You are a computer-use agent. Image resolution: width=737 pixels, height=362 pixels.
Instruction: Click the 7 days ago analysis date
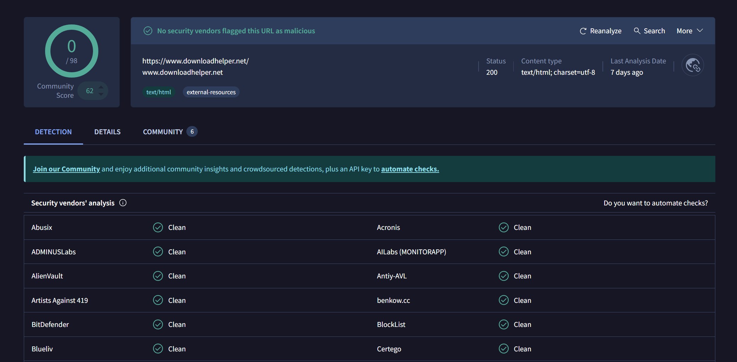pyautogui.click(x=627, y=72)
